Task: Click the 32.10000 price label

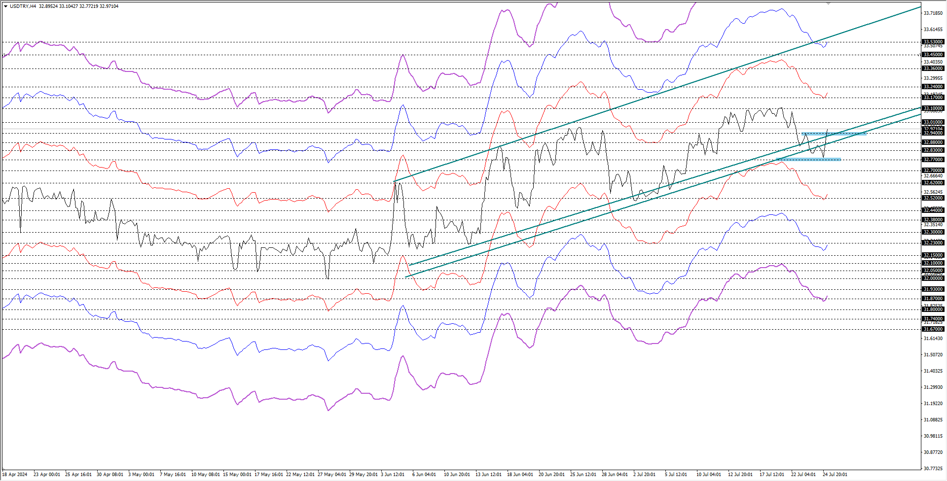Action: (933, 263)
